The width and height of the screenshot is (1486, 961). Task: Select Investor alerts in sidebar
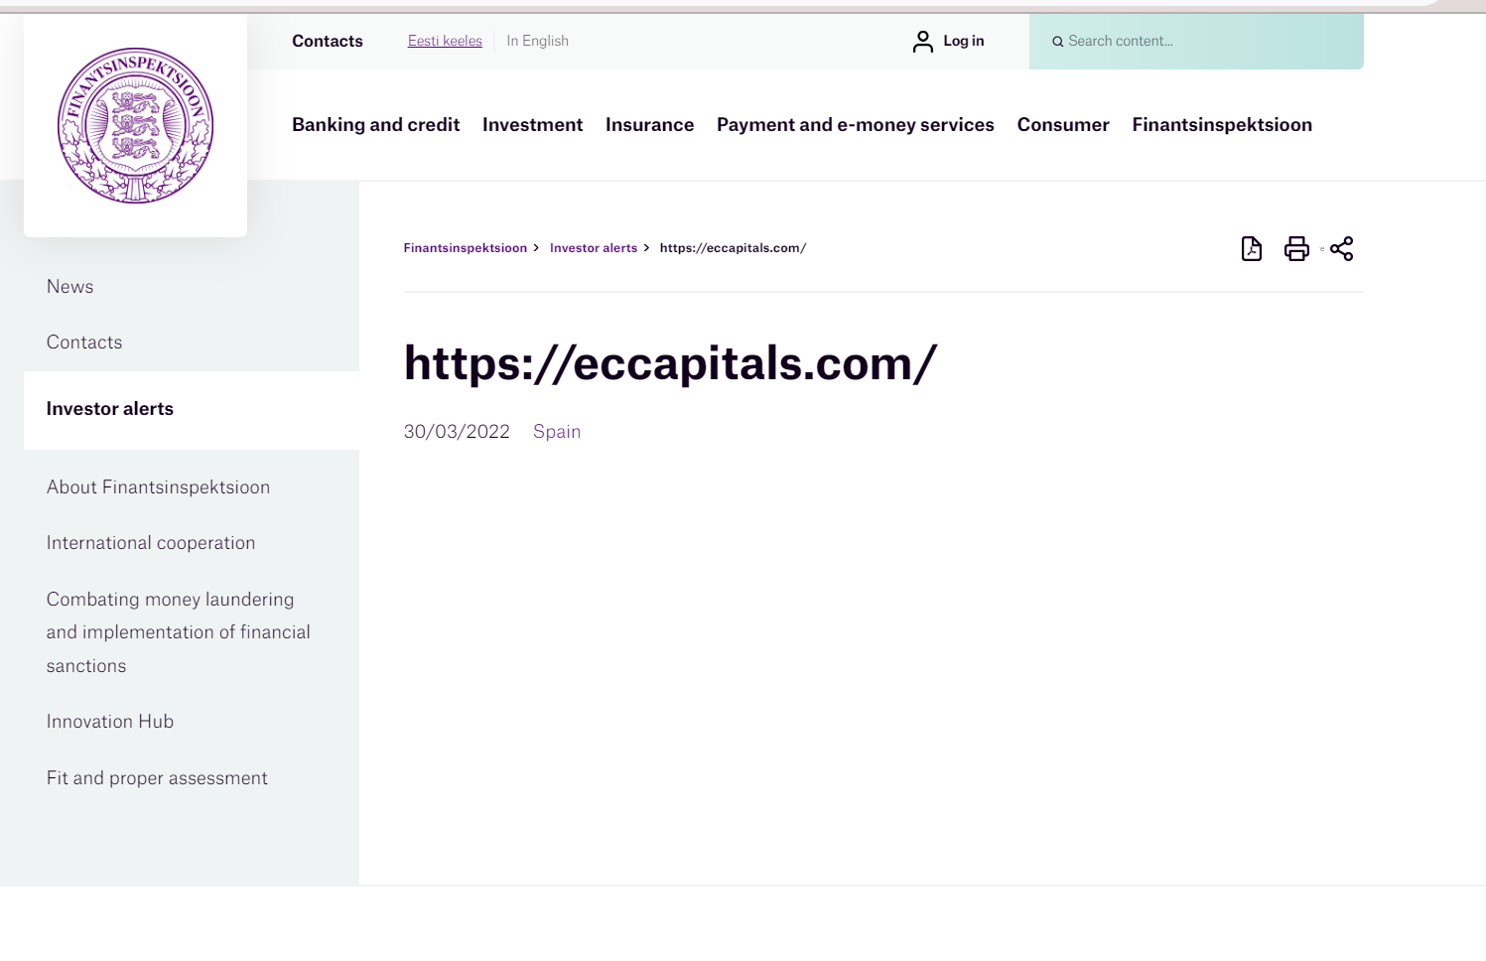[110, 409]
